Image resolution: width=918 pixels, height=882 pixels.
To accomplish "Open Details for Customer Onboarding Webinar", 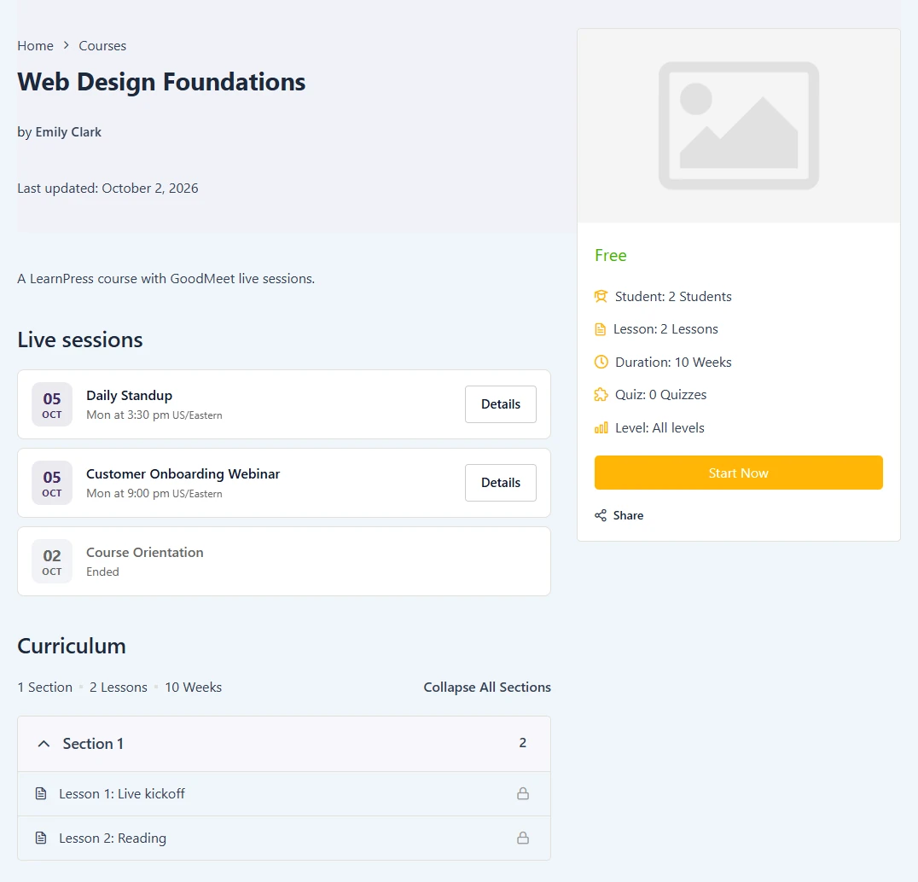I will tap(501, 483).
